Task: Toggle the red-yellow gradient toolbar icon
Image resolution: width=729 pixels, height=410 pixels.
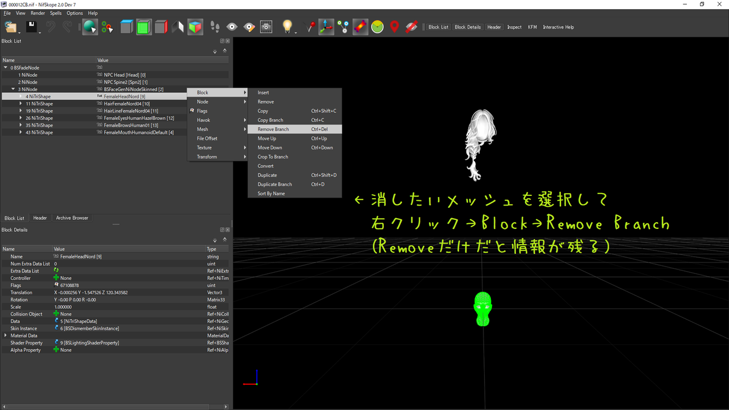Action: (x=360, y=27)
